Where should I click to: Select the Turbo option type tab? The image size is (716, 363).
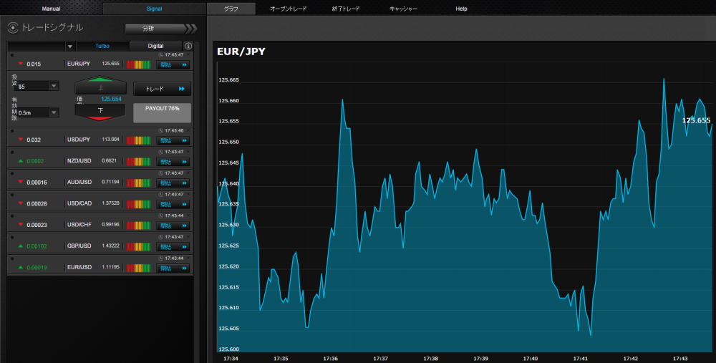(x=102, y=46)
